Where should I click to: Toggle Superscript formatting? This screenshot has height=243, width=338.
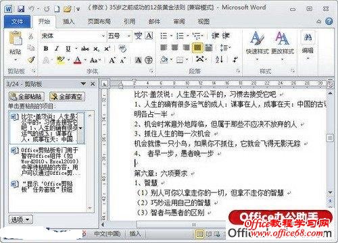coord(107,49)
